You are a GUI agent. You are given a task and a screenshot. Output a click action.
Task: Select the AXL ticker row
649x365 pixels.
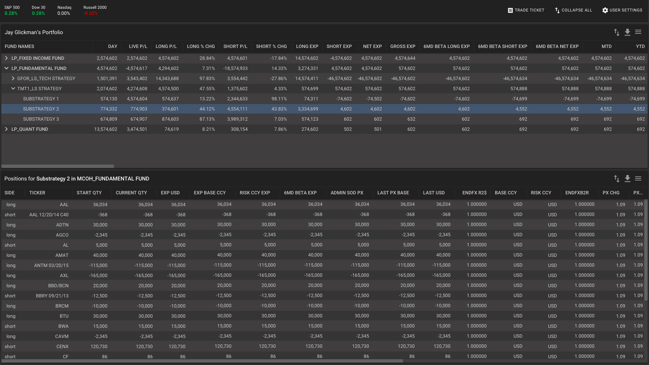point(323,275)
